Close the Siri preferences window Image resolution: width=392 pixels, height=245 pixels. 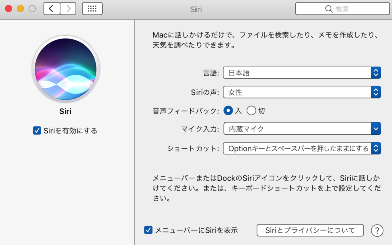pyautogui.click(x=8, y=9)
